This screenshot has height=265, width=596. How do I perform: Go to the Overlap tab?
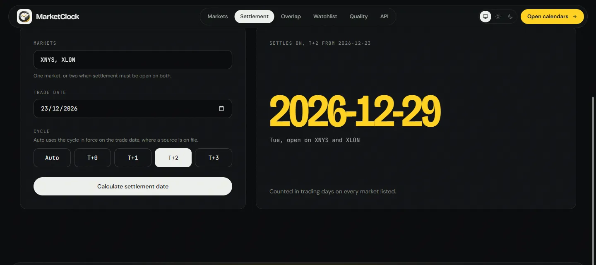[x=291, y=17]
